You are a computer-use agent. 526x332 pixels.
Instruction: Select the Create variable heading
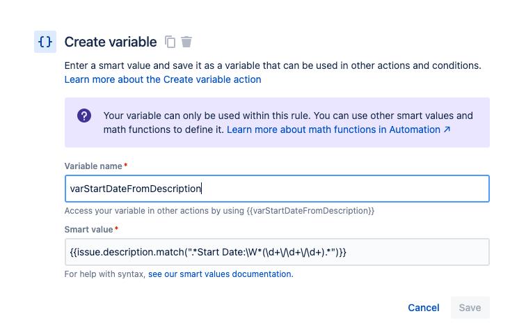point(111,42)
